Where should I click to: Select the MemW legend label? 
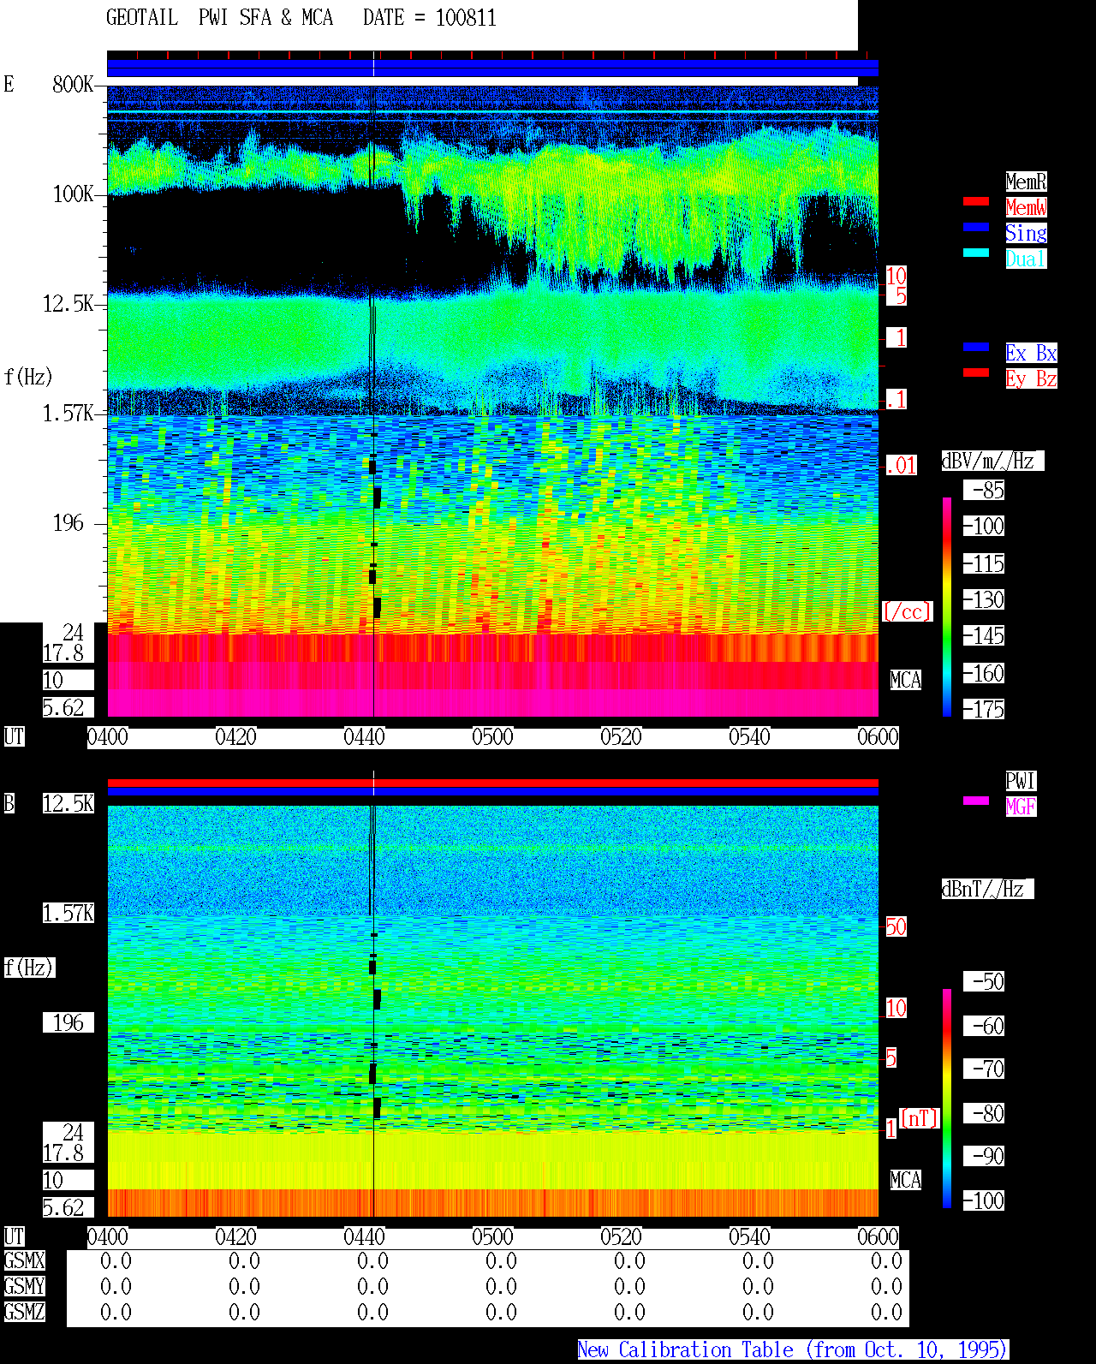1026,207
